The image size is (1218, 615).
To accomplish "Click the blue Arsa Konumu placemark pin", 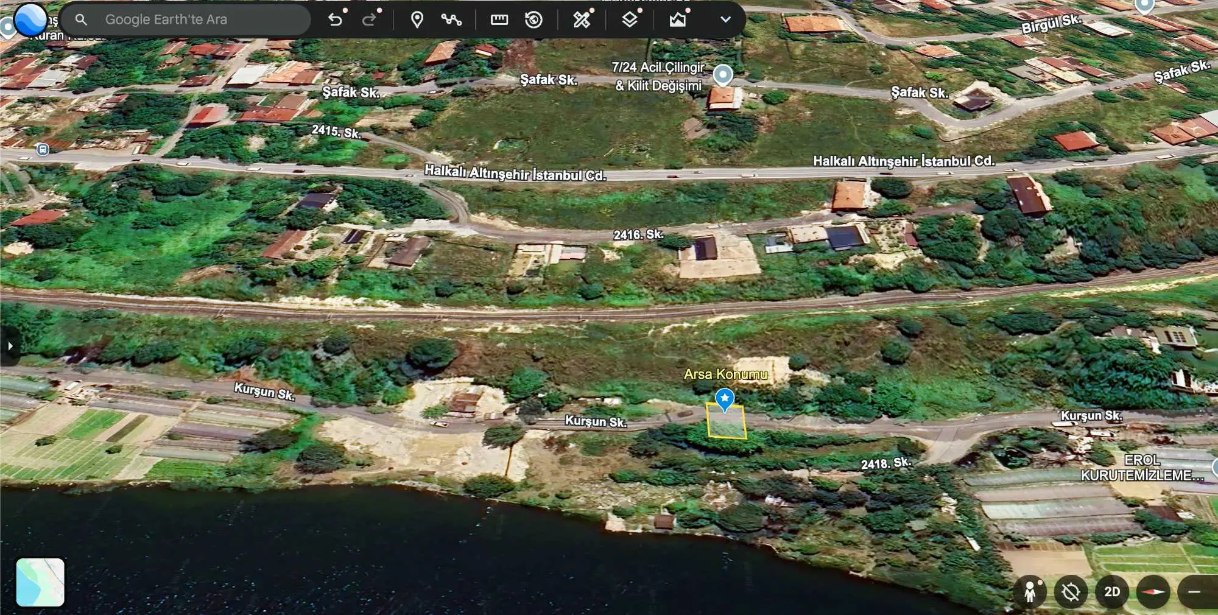I will click(725, 400).
